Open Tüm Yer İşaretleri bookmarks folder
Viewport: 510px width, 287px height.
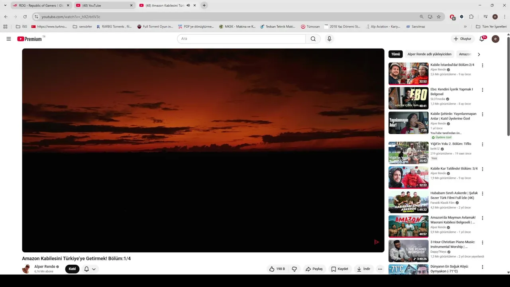[x=491, y=27]
